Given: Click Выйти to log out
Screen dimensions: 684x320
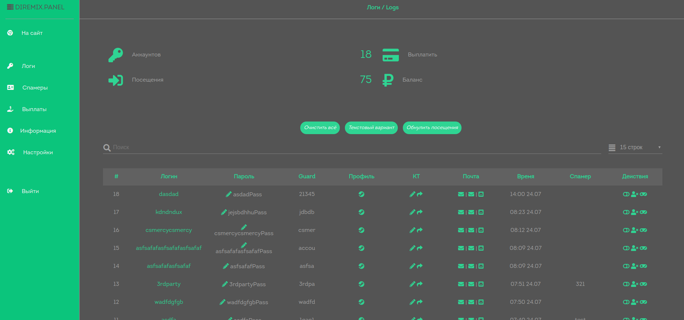Looking at the screenshot, I should tap(30, 191).
